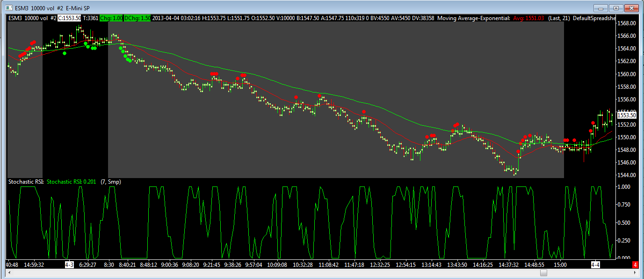Image resolution: width=644 pixels, height=279 pixels.
Task: Close the ESM3 chart window
Action: [631, 7]
